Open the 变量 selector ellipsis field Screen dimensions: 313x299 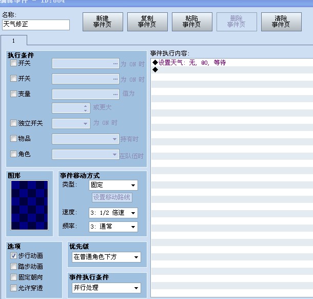tap(86, 94)
